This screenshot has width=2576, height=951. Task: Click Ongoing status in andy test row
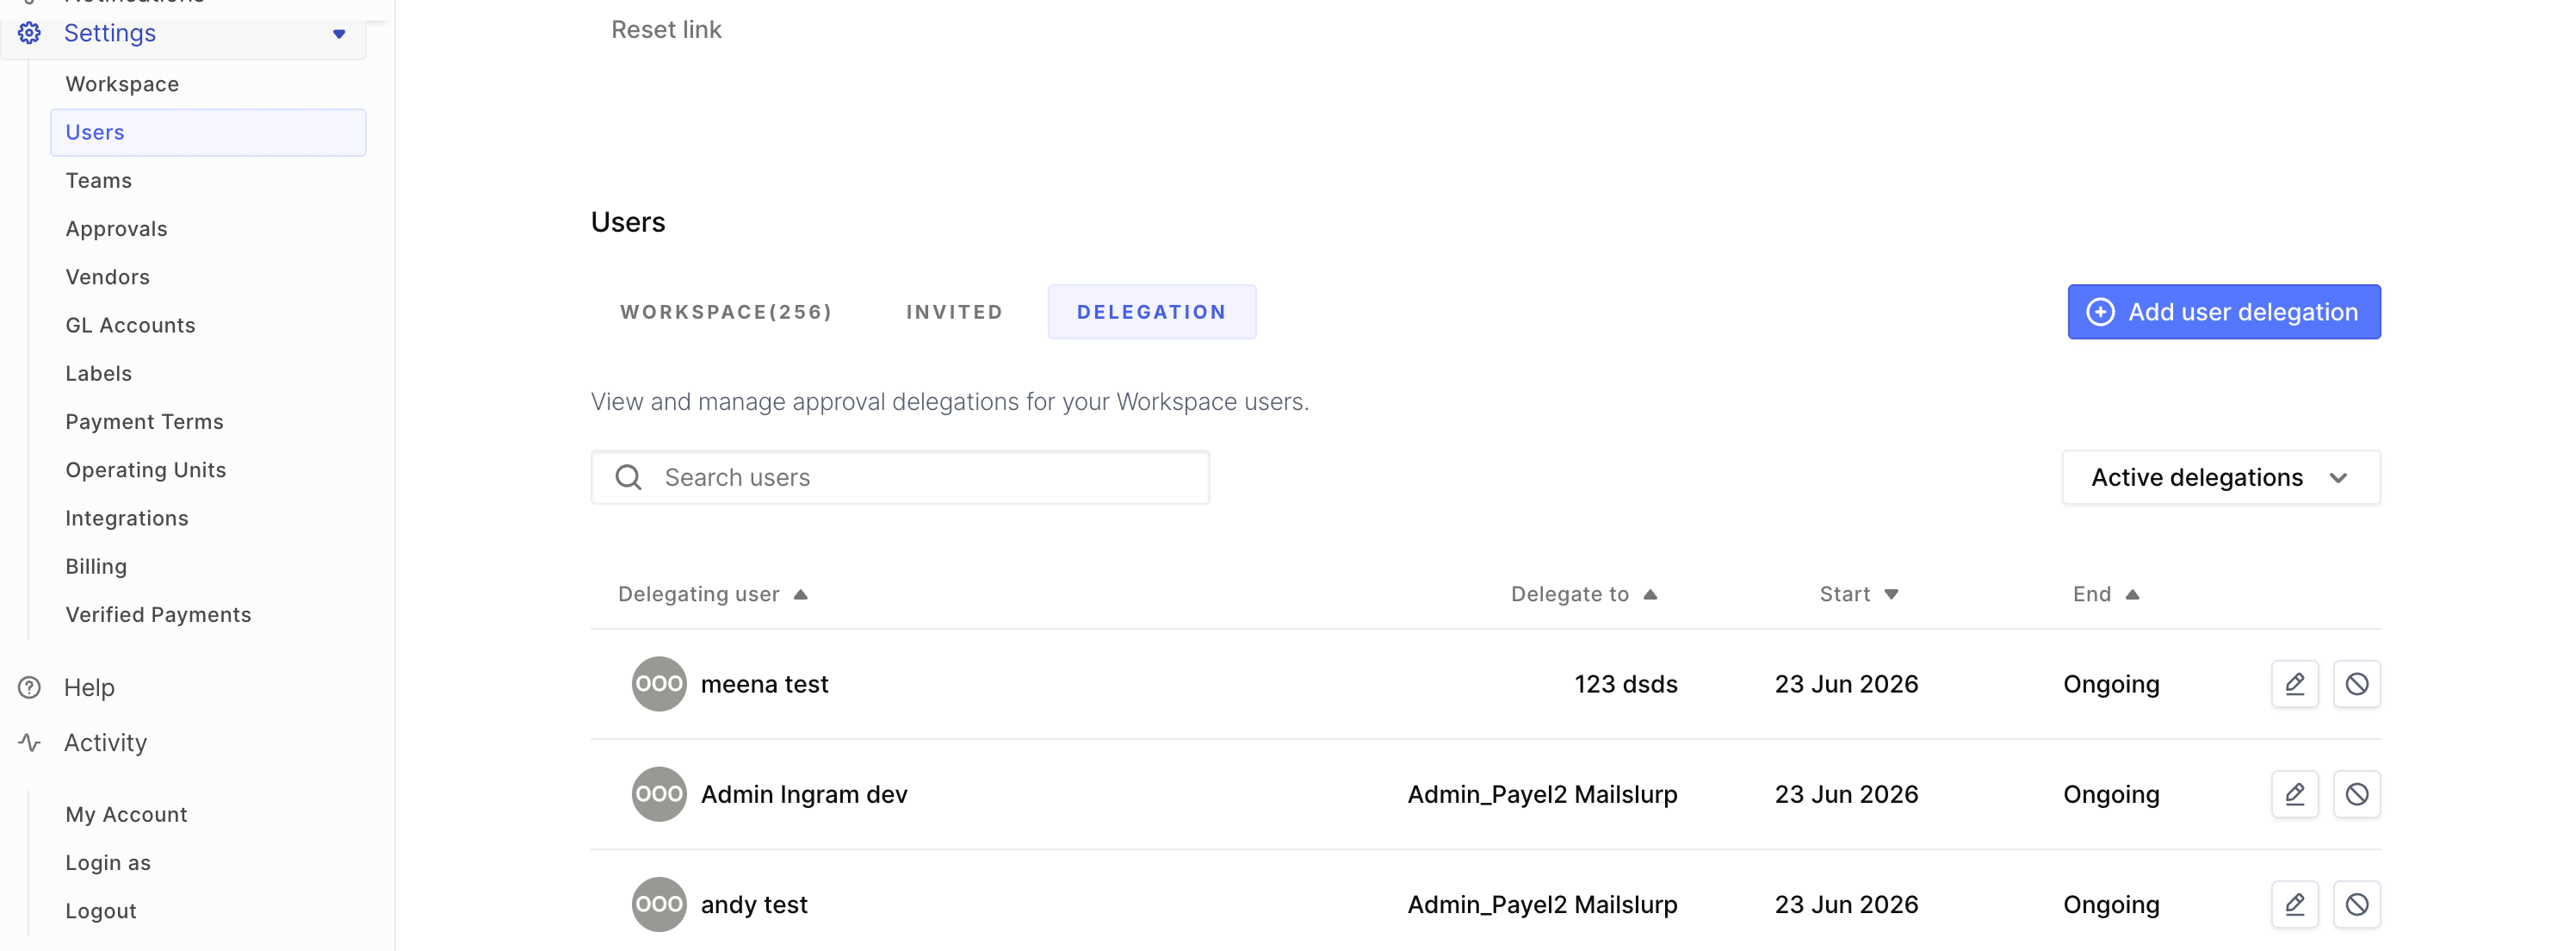pyautogui.click(x=2111, y=905)
